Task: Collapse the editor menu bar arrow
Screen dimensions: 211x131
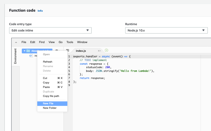Action: (16, 42)
